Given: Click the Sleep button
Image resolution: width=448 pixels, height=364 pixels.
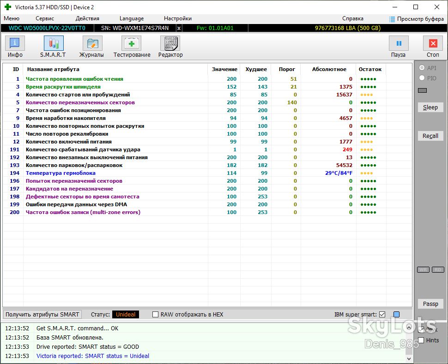Looking at the screenshot, I should [430, 107].
